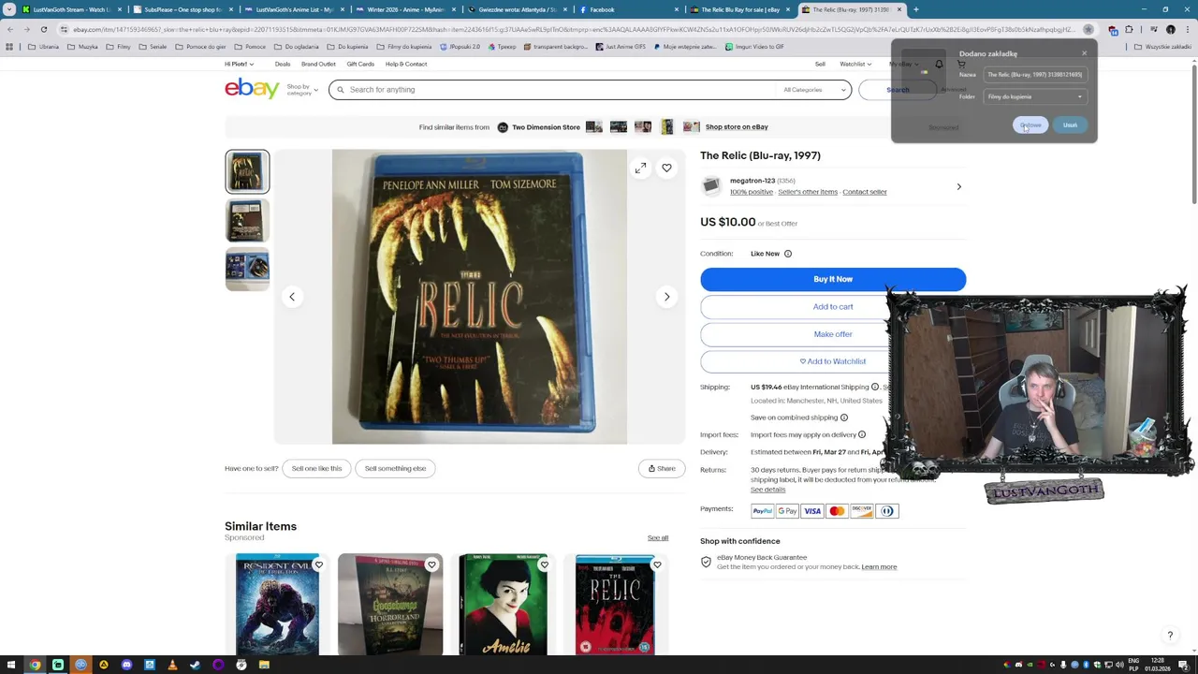
Task: Select first product thumbnail front cover
Action: point(247,172)
